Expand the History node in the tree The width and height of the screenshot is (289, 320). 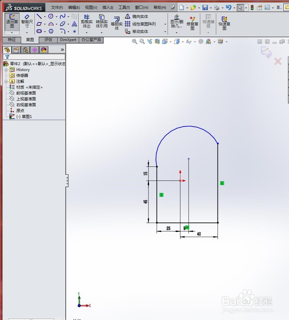pos(7,69)
